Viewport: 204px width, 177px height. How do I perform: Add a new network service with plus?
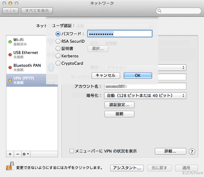tap(10, 154)
